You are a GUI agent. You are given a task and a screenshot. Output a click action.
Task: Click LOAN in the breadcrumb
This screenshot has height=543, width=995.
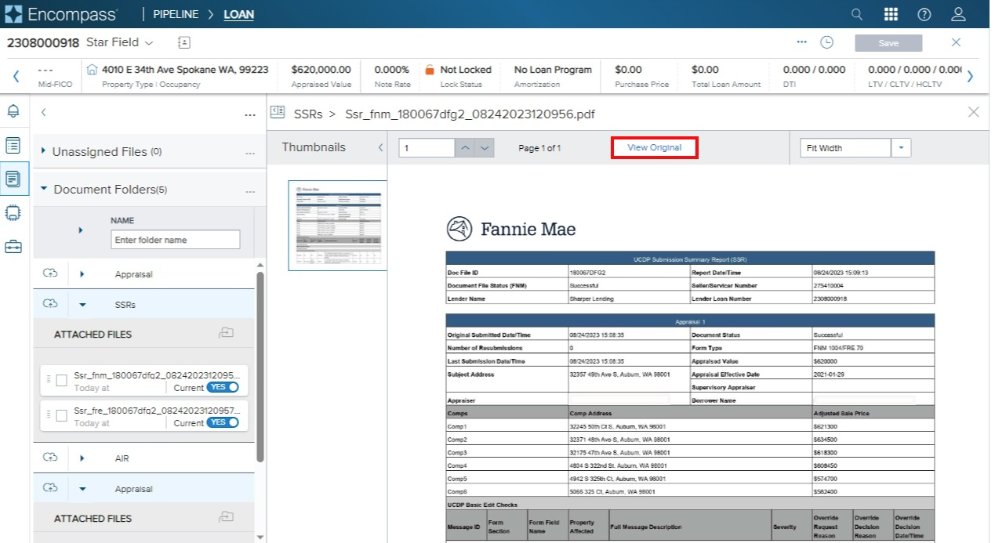pos(239,14)
